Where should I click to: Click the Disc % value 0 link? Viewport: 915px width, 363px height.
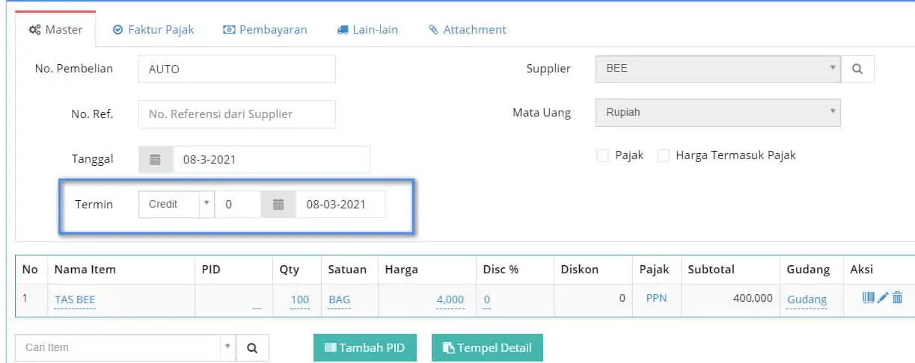tap(487, 300)
